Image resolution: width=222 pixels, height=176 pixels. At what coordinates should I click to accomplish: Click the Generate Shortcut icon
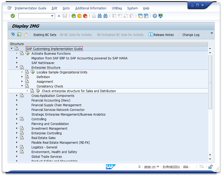(146, 16)
